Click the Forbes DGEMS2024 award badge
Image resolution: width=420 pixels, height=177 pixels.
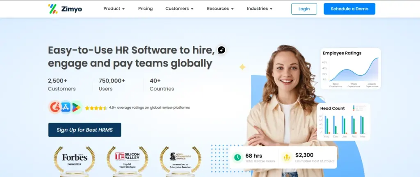point(75,161)
